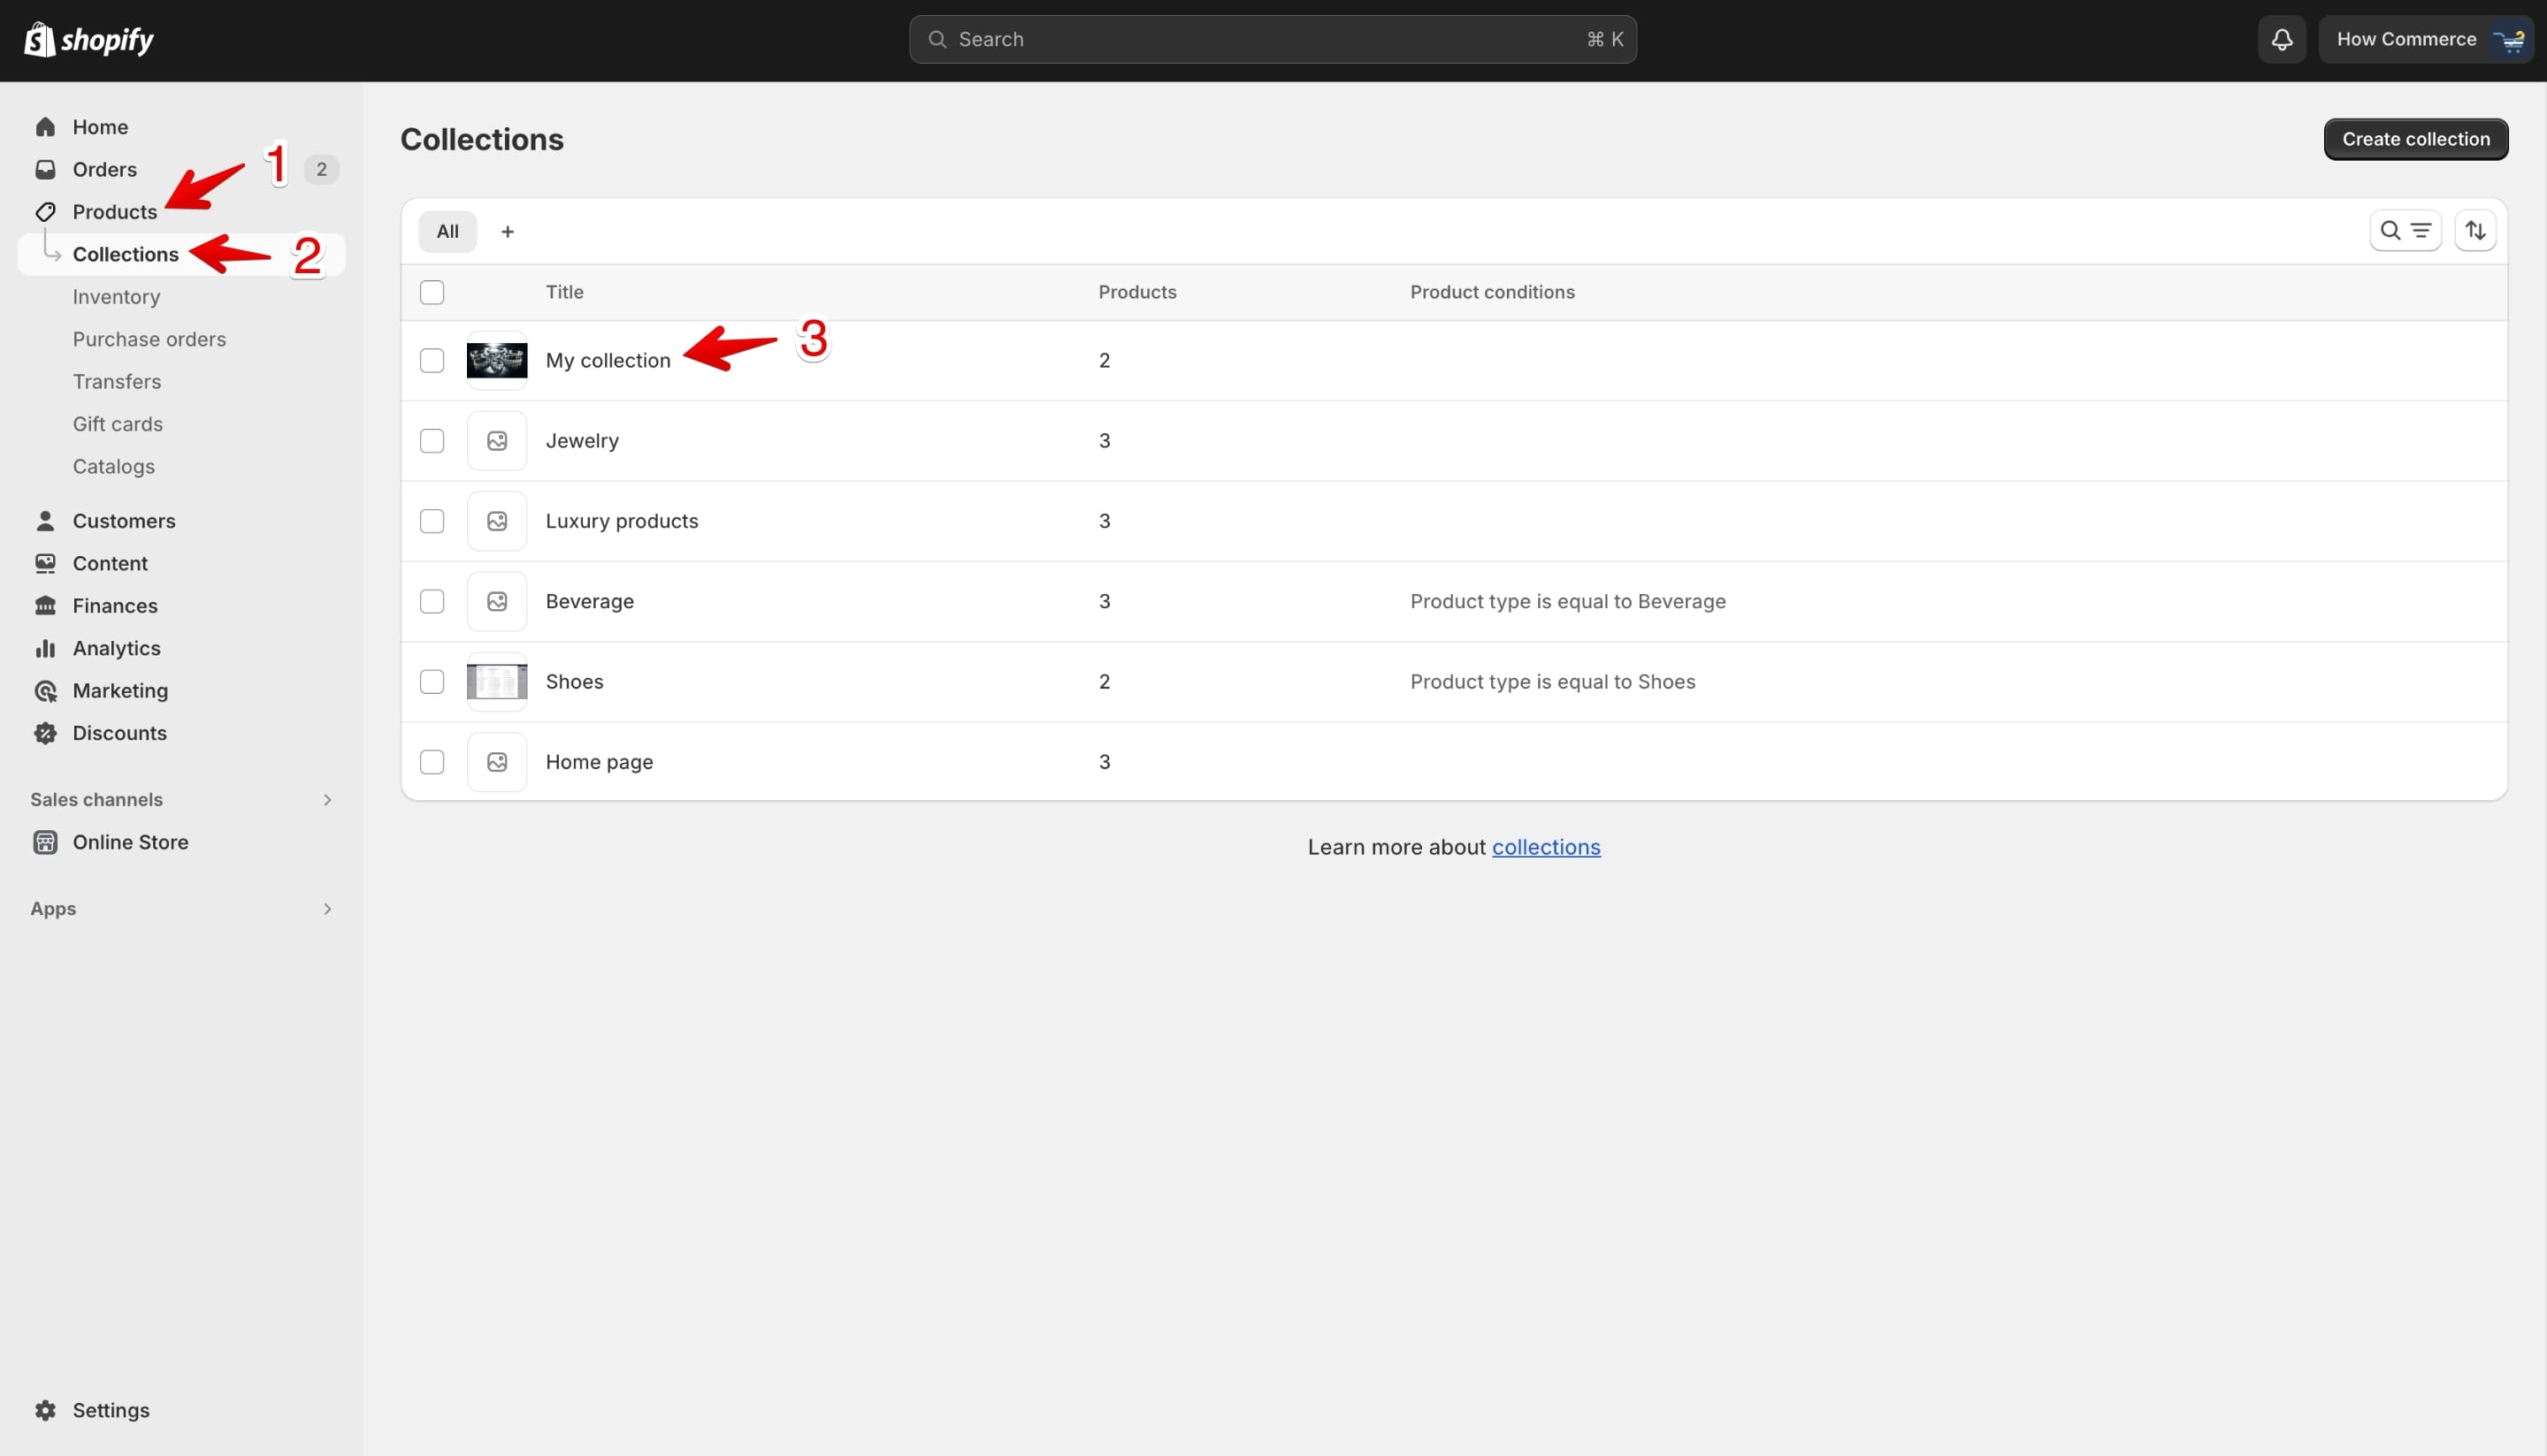The height and width of the screenshot is (1456, 2547).
Task: Click the Luxury products placeholder image icon
Action: point(497,521)
